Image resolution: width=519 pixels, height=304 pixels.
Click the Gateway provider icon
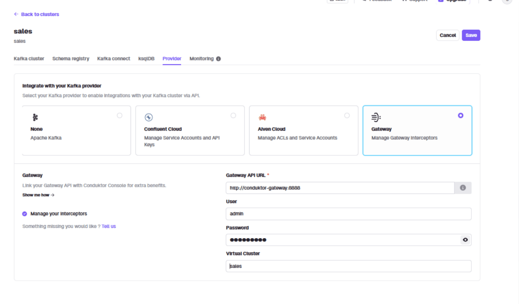coord(376,117)
